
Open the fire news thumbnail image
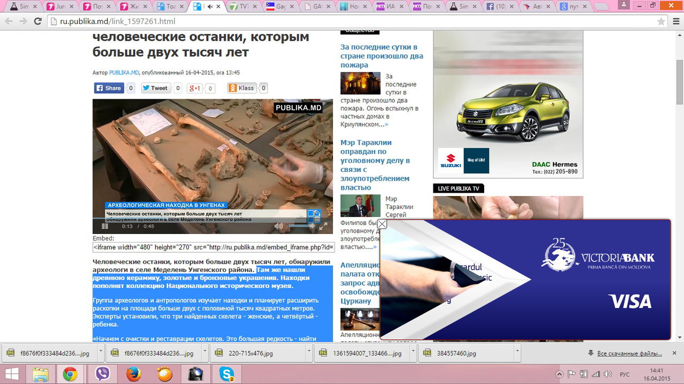[360, 83]
